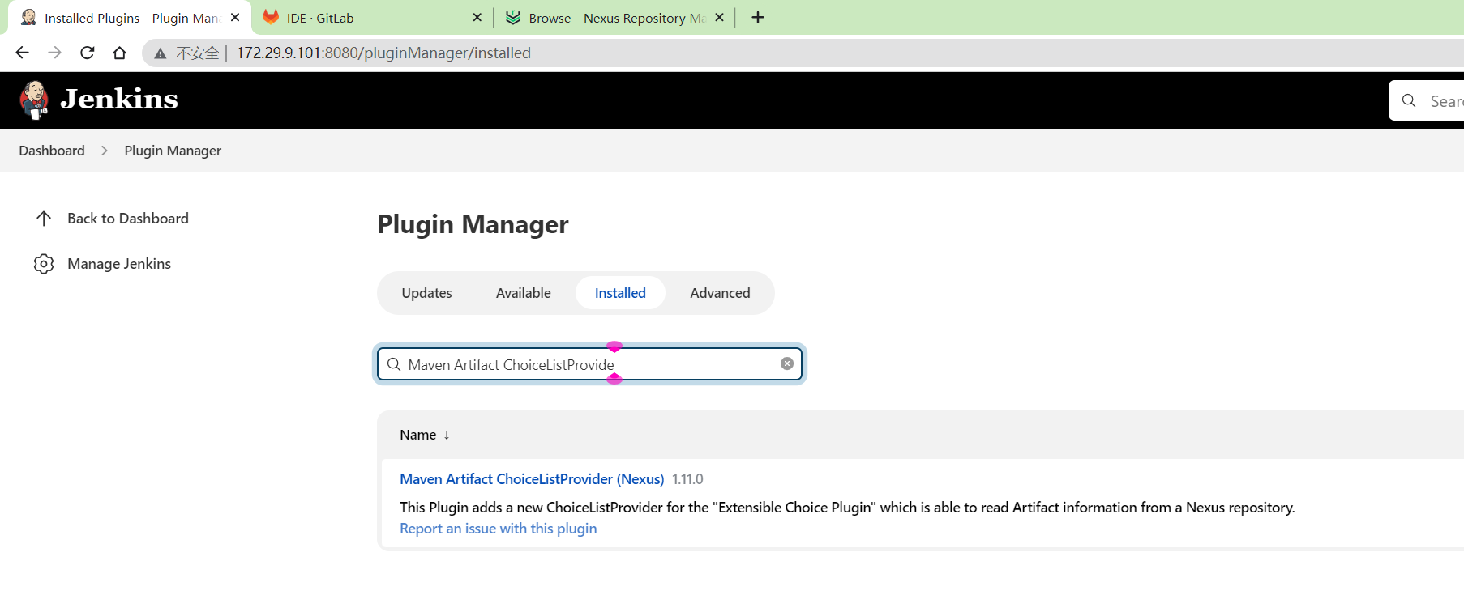Switch to the Available tab
The width and height of the screenshot is (1464, 595).
[x=524, y=293]
